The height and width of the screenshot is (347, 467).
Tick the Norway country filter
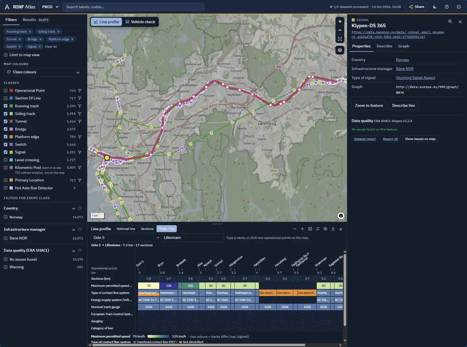coord(6,217)
